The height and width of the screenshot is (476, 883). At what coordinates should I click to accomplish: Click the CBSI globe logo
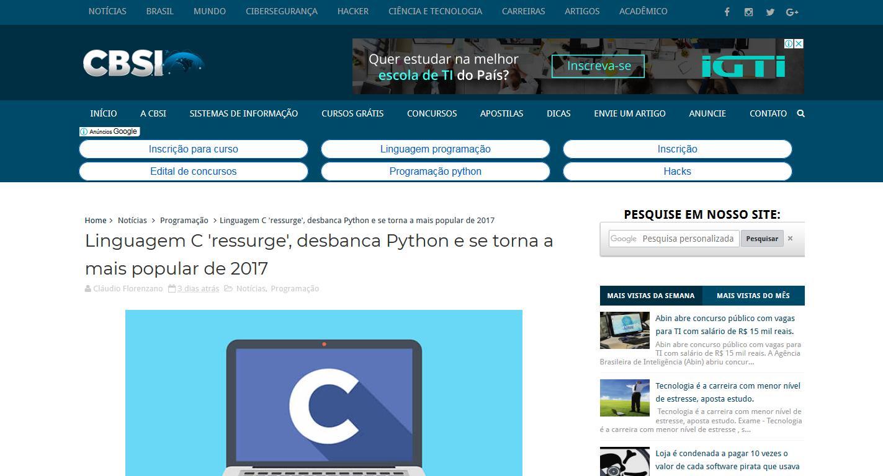click(x=143, y=62)
